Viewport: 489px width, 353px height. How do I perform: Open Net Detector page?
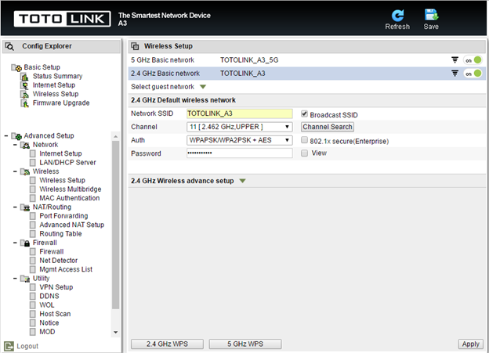coord(59,261)
